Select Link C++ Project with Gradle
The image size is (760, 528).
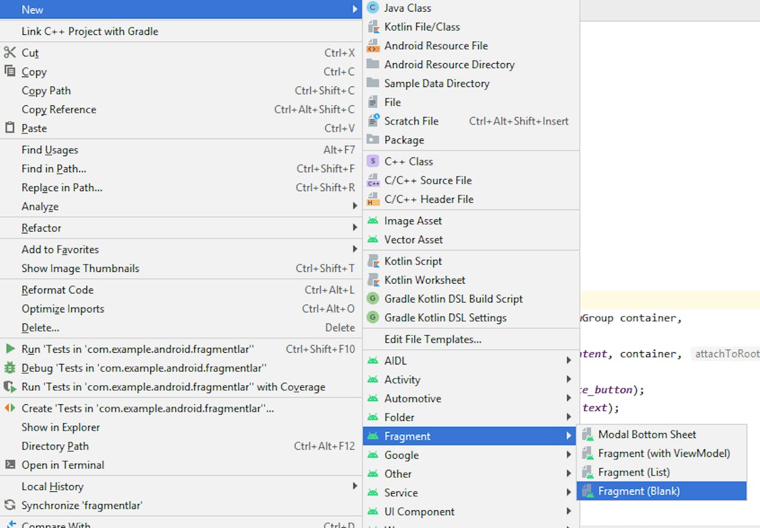tap(181, 31)
